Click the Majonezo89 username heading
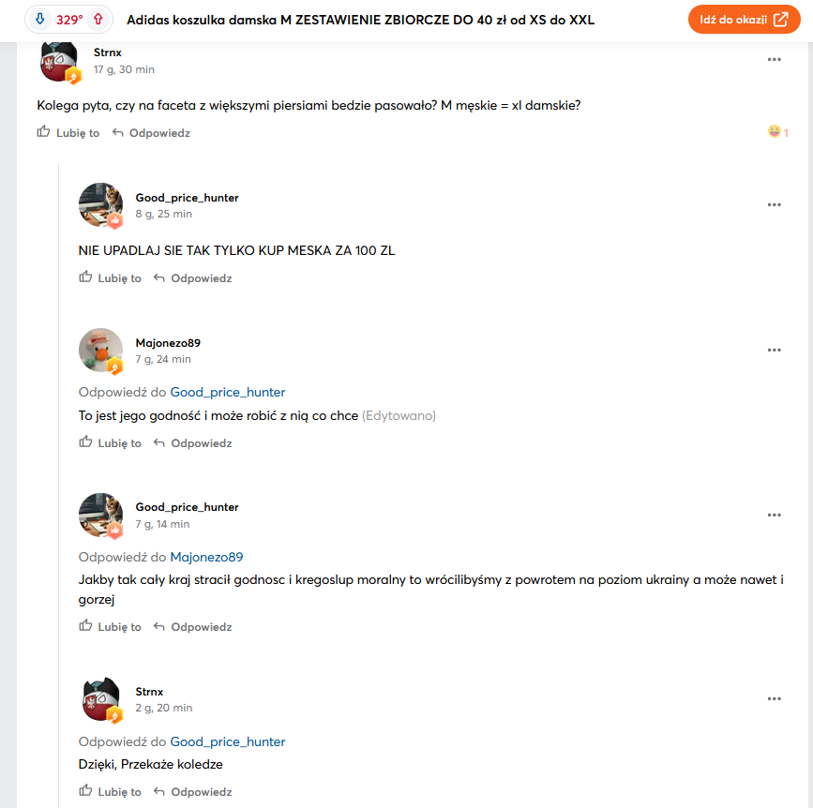Image resolution: width=813 pixels, height=808 pixels. [x=168, y=343]
